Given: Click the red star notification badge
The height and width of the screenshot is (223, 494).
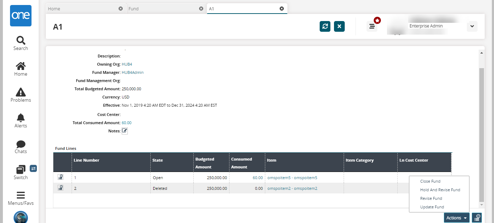Looking at the screenshot, I should point(377,20).
